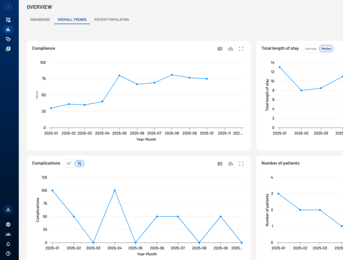Open the globe language sidebar icon
Screen dimensions: 343x260
8,224
